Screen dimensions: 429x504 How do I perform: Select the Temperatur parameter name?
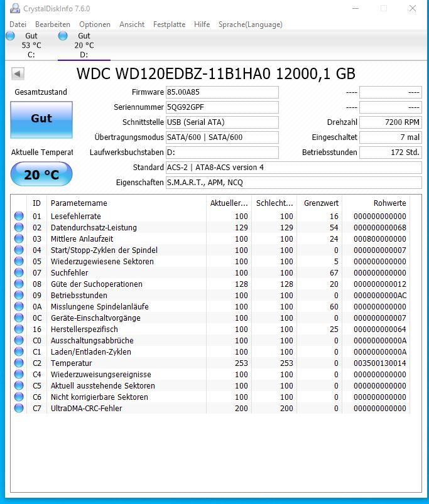coord(72,363)
